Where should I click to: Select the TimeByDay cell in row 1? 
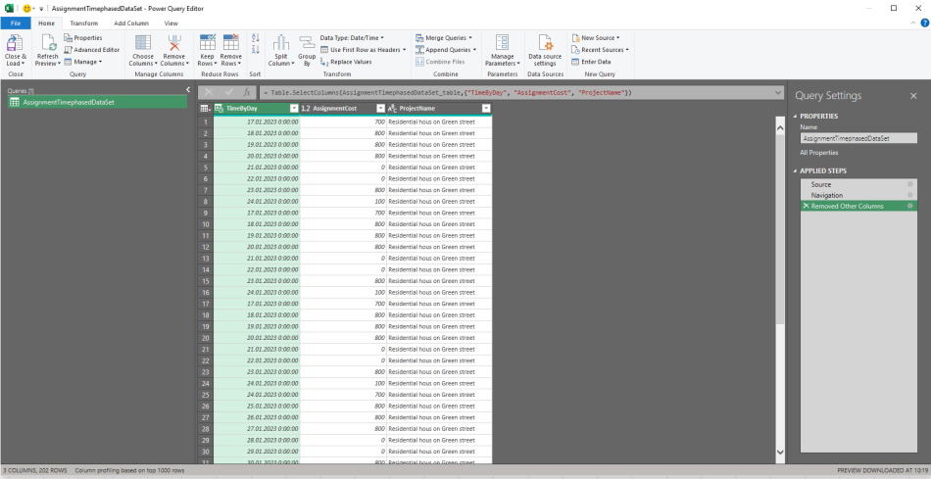coord(257,122)
